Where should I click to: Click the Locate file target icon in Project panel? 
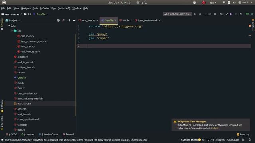[x=59, y=21]
